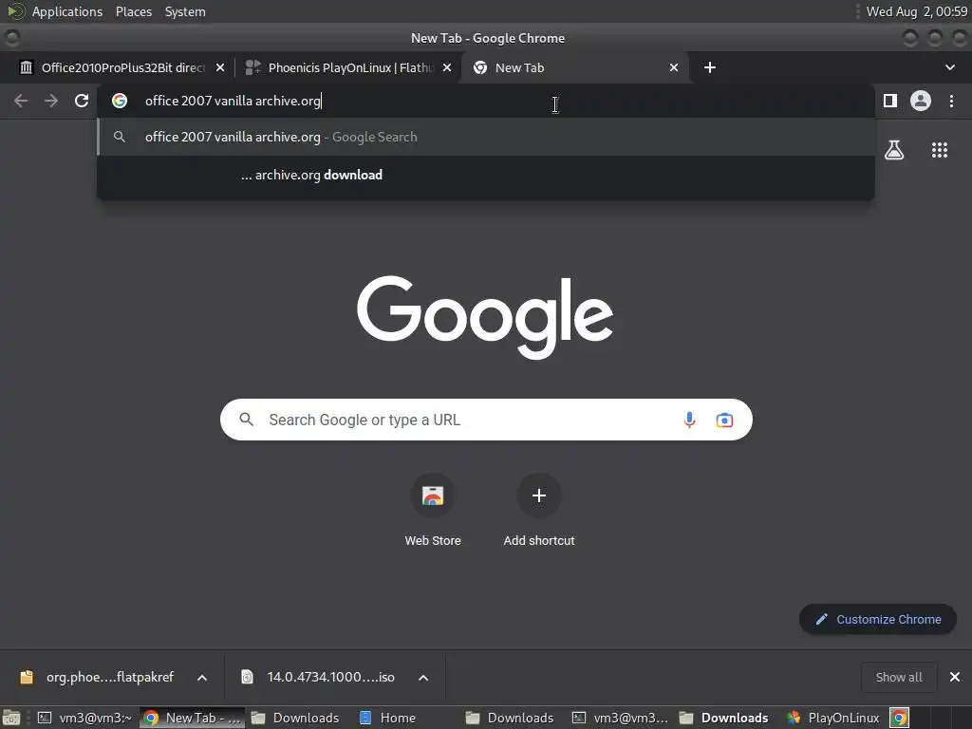Open the vm3@vm3:~ terminal in the taskbar
This screenshot has height=729, width=972.
[x=85, y=718]
